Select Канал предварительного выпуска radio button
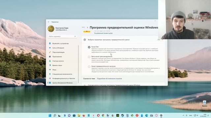This screenshot has width=211, height=118. click(x=89, y=67)
